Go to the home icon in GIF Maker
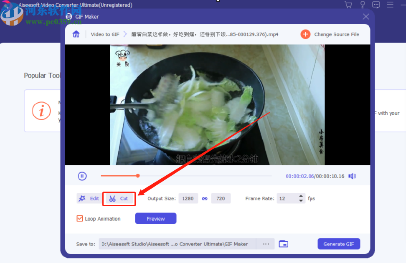 pyautogui.click(x=76, y=34)
